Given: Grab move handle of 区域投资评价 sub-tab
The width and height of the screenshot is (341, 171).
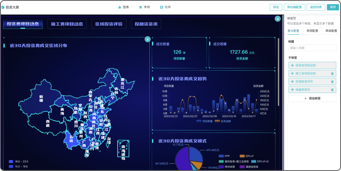Looking at the screenshot, I should (292, 82).
